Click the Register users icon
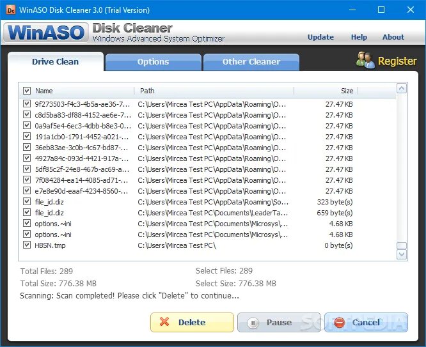The width and height of the screenshot is (426, 347). click(x=365, y=60)
